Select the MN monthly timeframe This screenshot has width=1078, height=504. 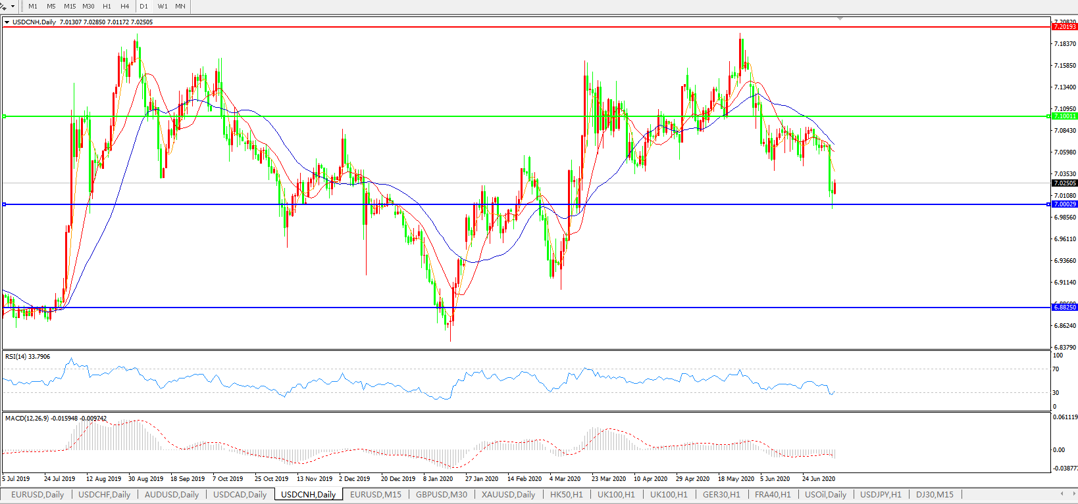point(180,6)
